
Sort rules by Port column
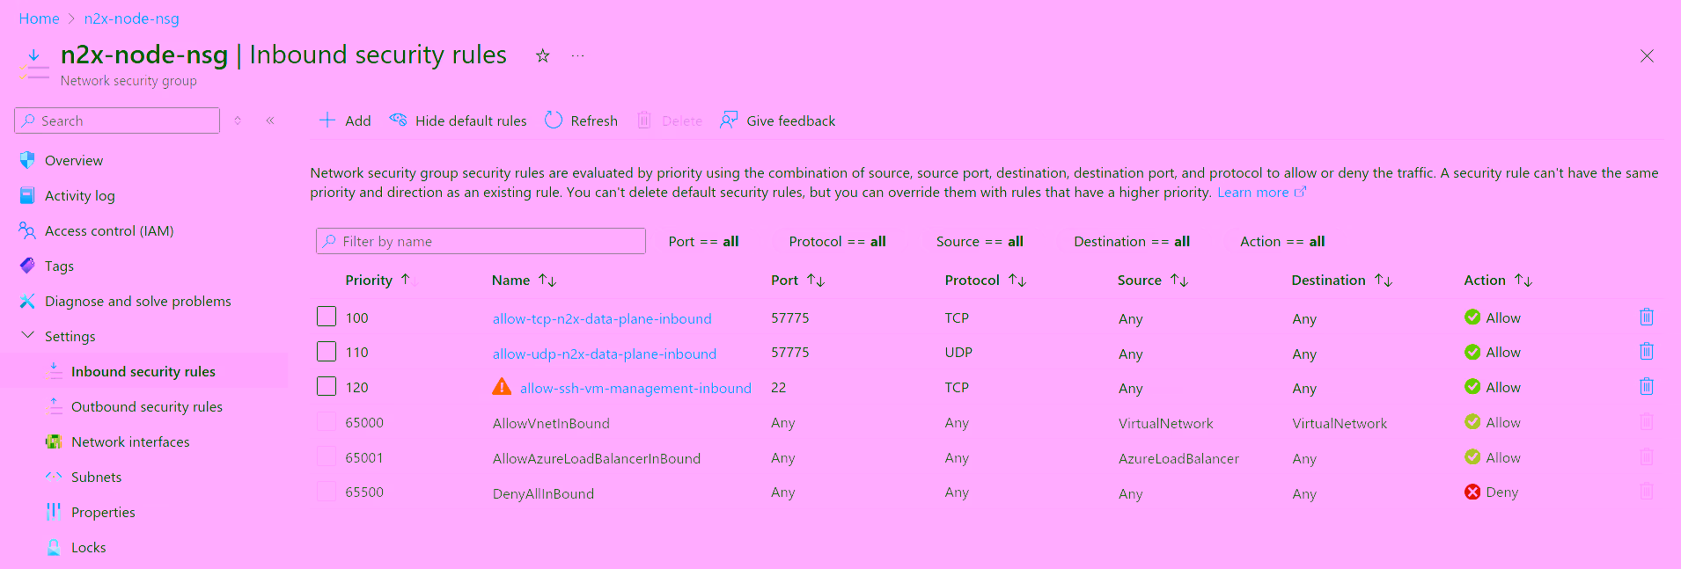click(797, 280)
